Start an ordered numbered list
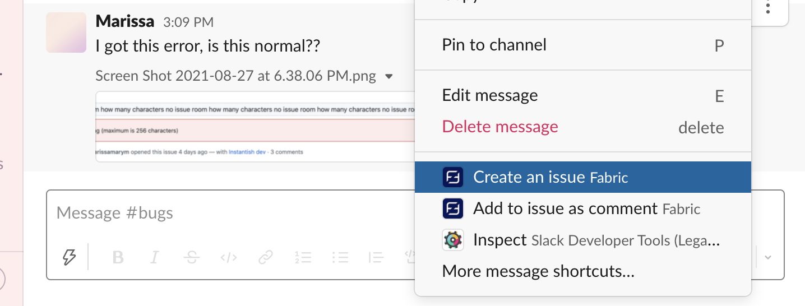The height and width of the screenshot is (306, 805). 303,258
